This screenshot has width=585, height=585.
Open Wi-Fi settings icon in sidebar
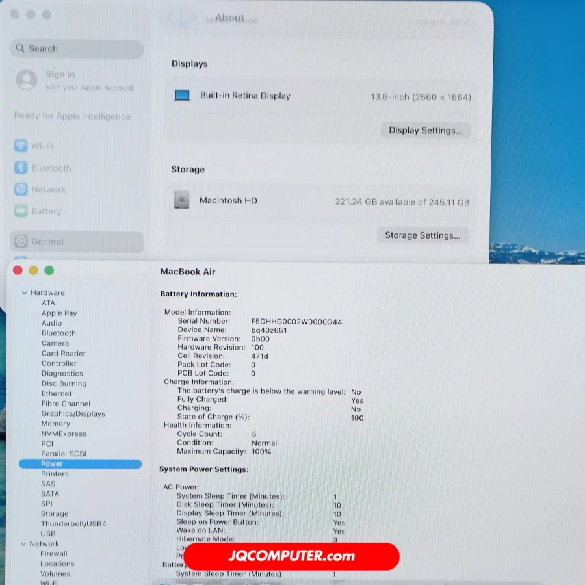click(21, 146)
